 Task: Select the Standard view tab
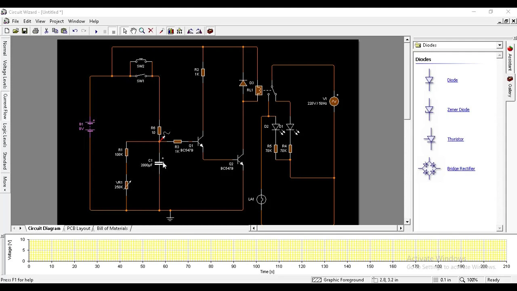coord(5,161)
